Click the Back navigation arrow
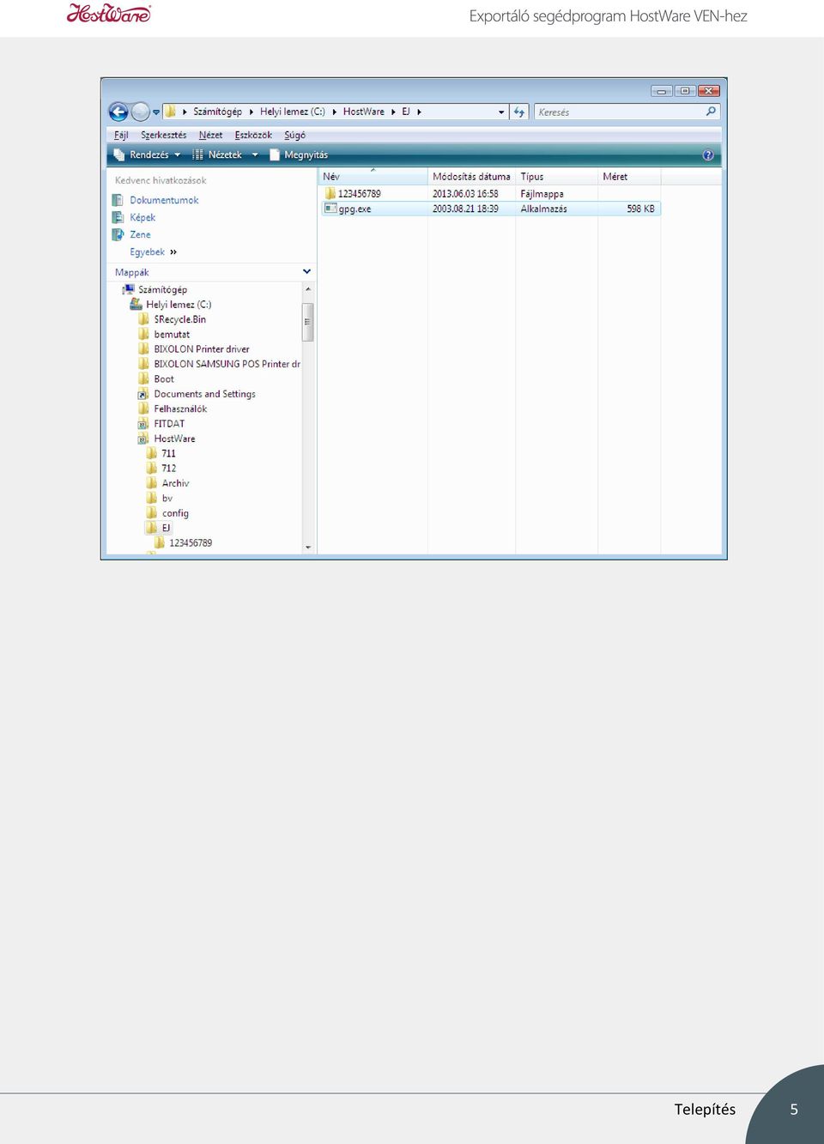Screen dimensions: 824x1144 point(118,112)
